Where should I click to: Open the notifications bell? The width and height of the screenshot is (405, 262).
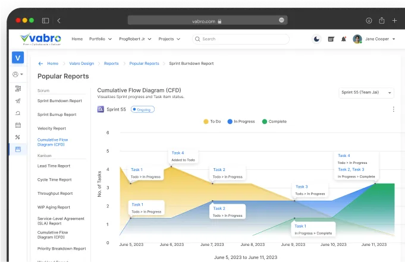[344, 39]
